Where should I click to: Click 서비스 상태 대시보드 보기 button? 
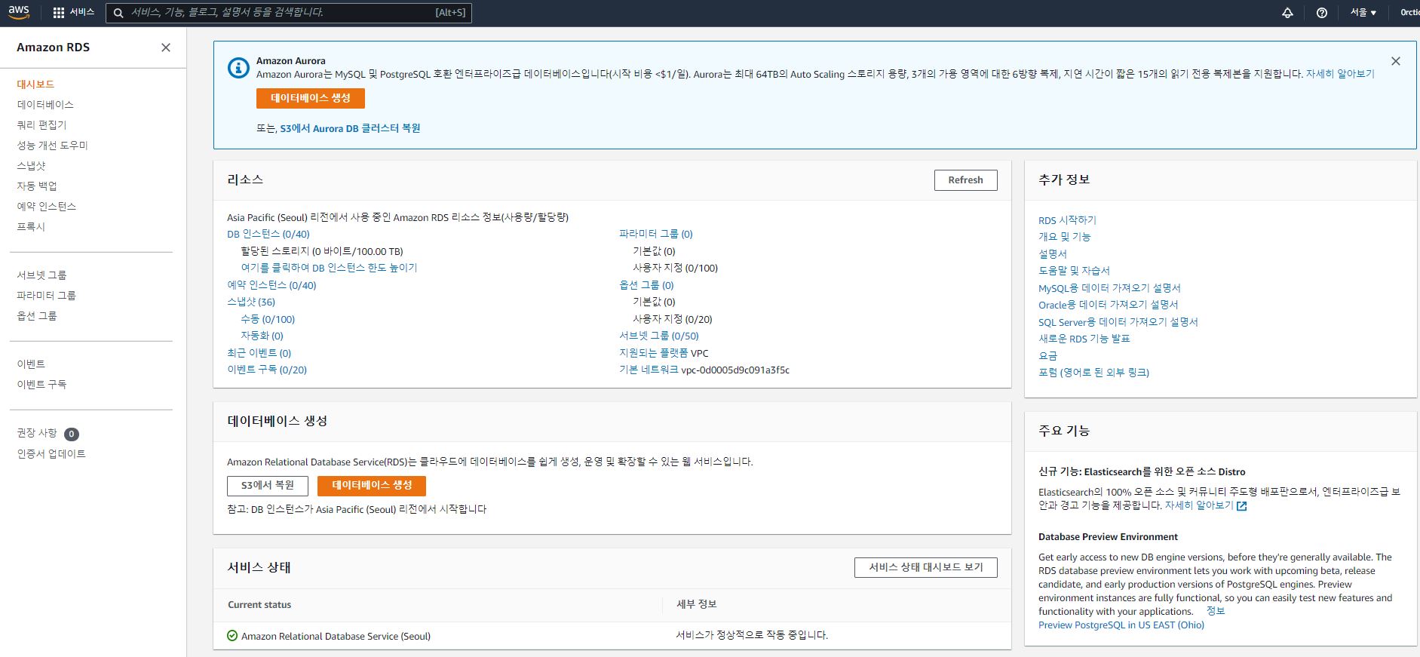tap(925, 568)
